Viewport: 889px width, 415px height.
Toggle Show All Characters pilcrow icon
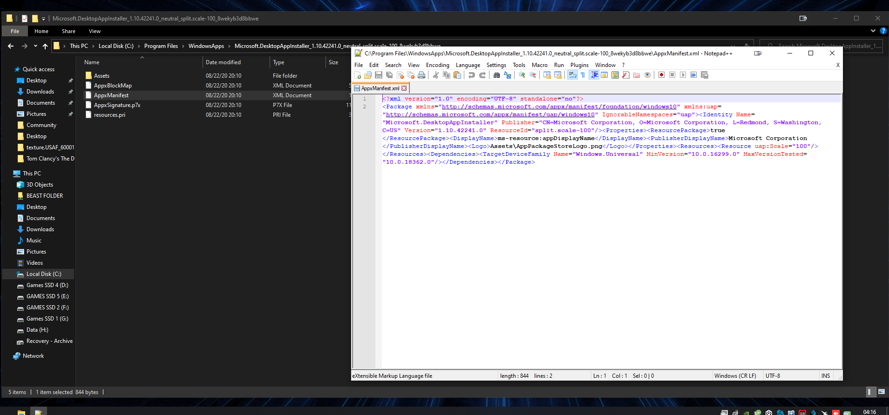pos(583,75)
